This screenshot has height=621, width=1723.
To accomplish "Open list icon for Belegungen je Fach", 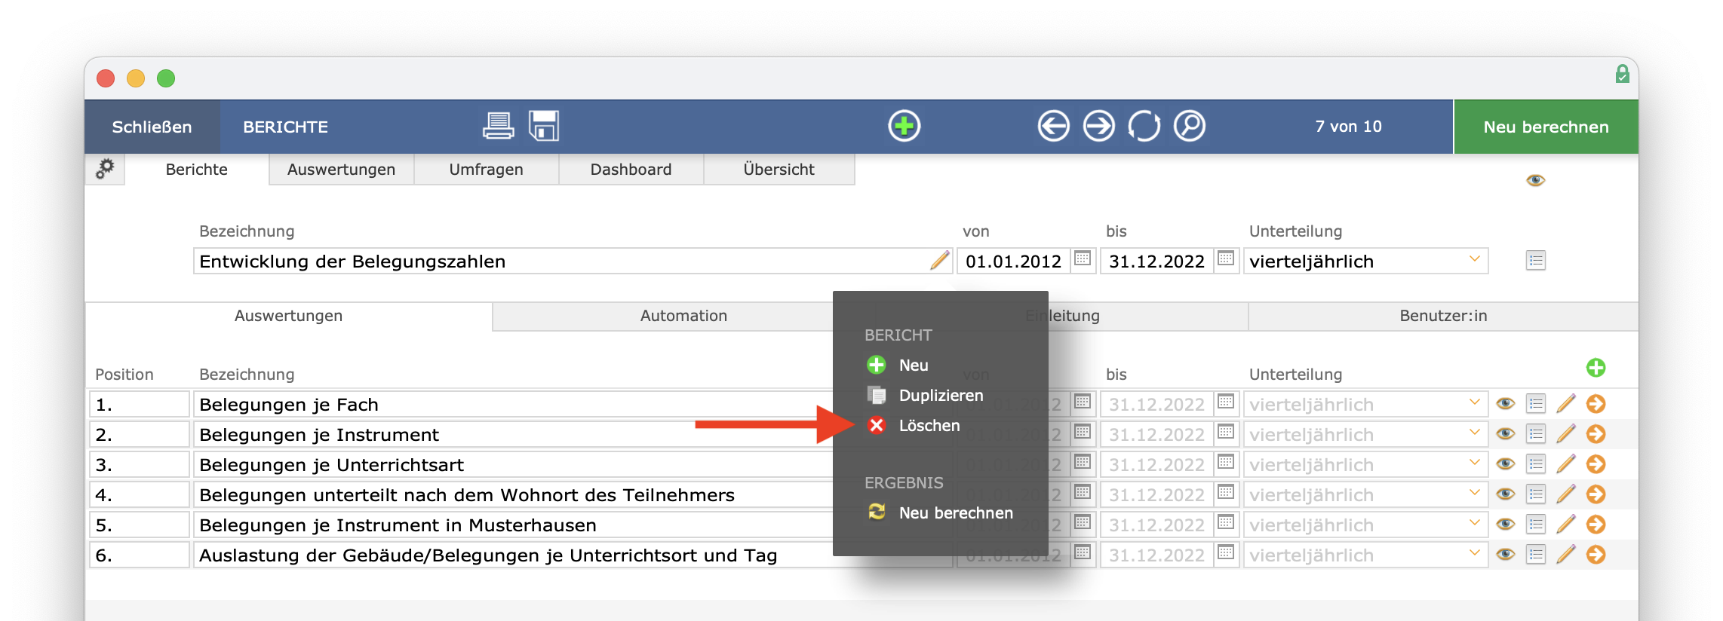I will [1536, 404].
